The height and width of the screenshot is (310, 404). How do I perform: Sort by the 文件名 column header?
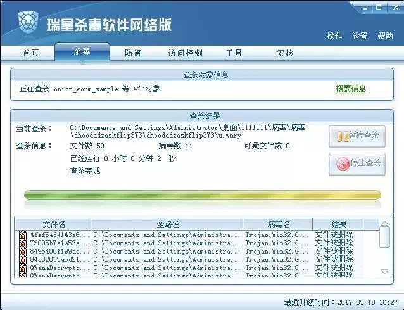point(53,224)
